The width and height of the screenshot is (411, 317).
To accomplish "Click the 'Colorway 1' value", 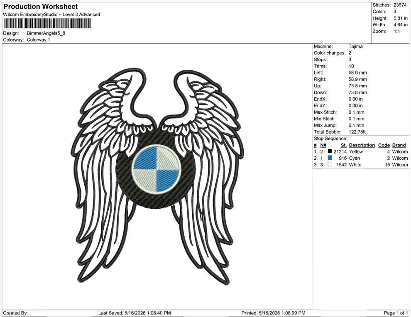I will click(38, 40).
